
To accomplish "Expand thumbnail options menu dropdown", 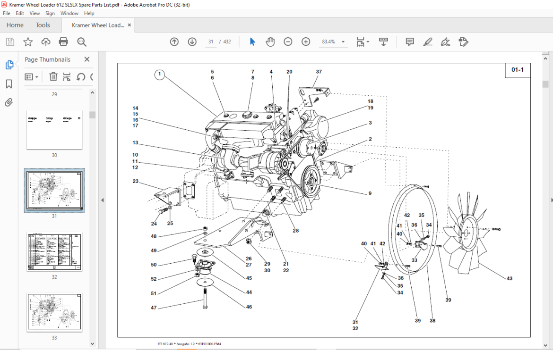I will click(31, 77).
